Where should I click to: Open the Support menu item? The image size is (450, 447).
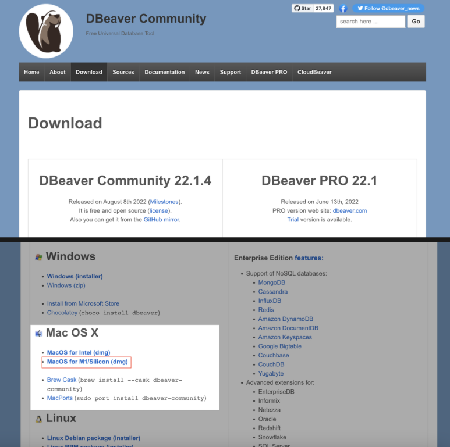point(231,72)
